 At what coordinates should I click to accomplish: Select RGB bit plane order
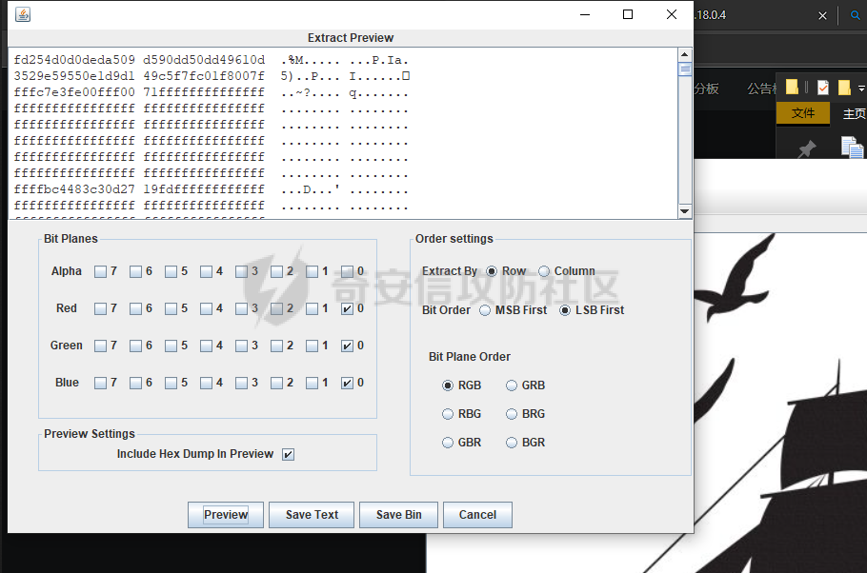[448, 385]
